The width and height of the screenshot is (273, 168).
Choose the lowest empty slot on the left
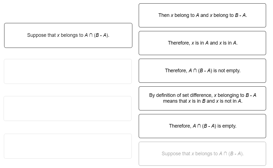click(68, 146)
